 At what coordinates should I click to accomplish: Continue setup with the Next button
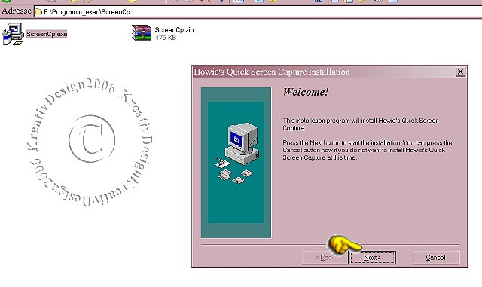coord(372,258)
